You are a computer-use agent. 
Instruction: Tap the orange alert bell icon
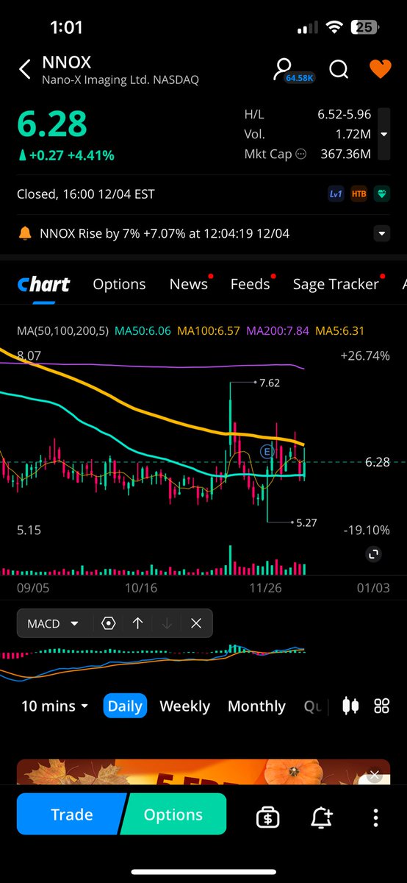pos(25,233)
